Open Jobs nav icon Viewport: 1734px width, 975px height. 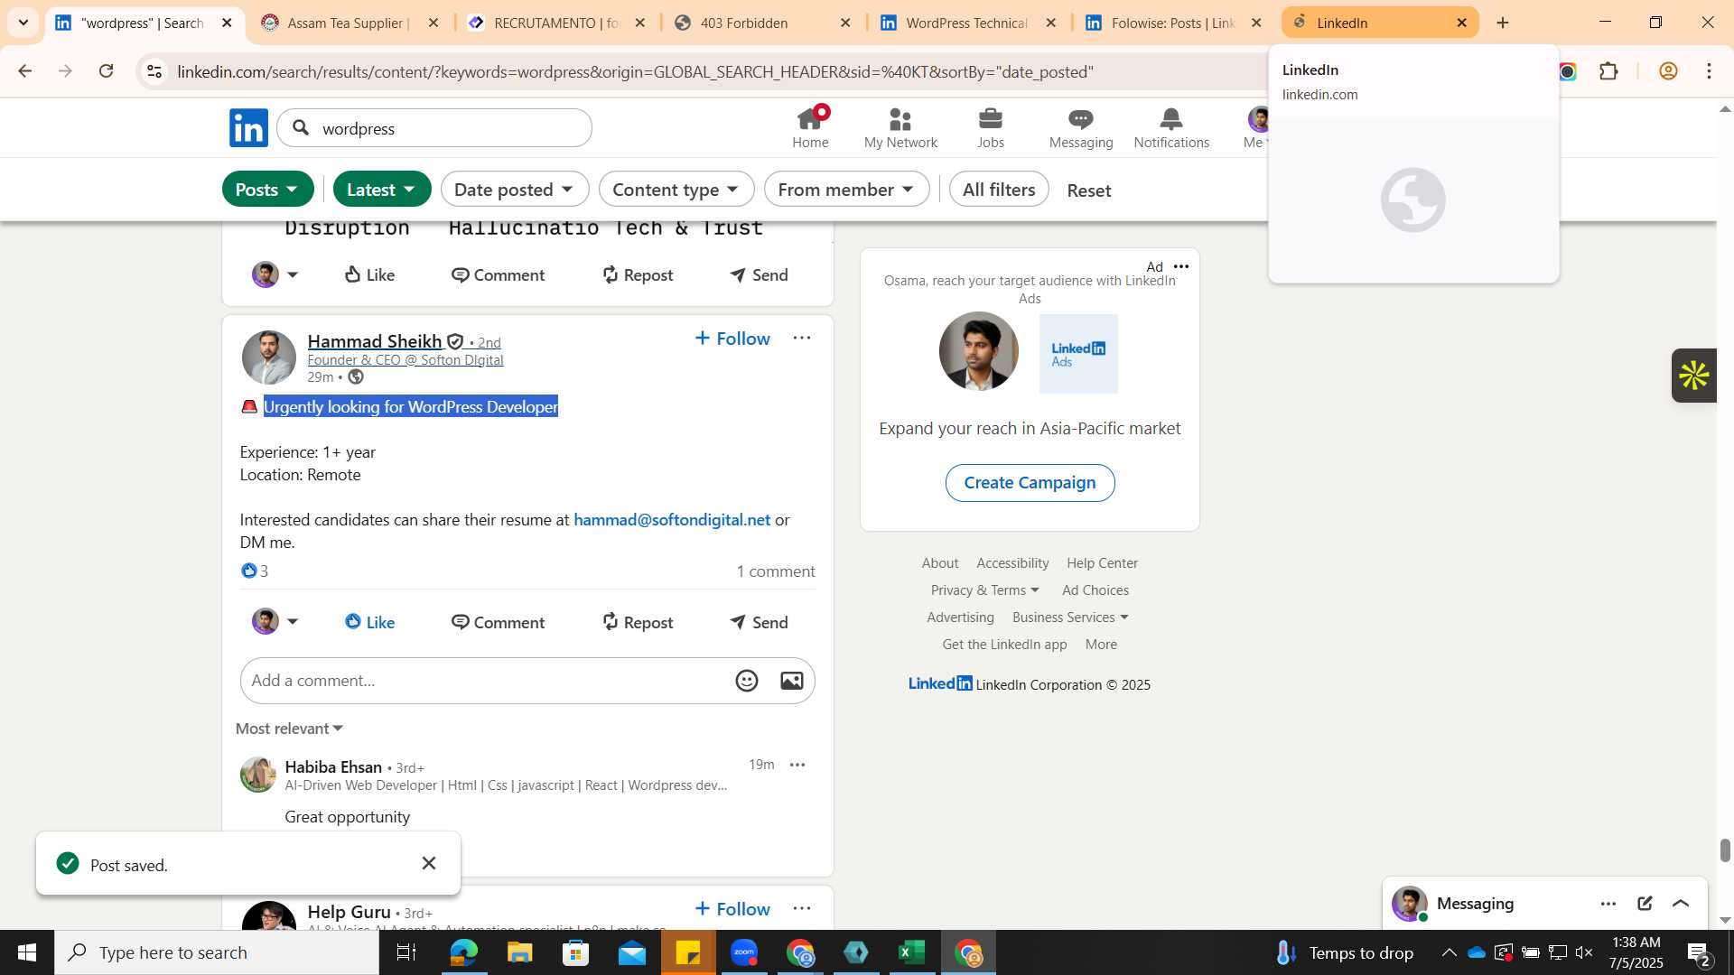click(x=991, y=128)
